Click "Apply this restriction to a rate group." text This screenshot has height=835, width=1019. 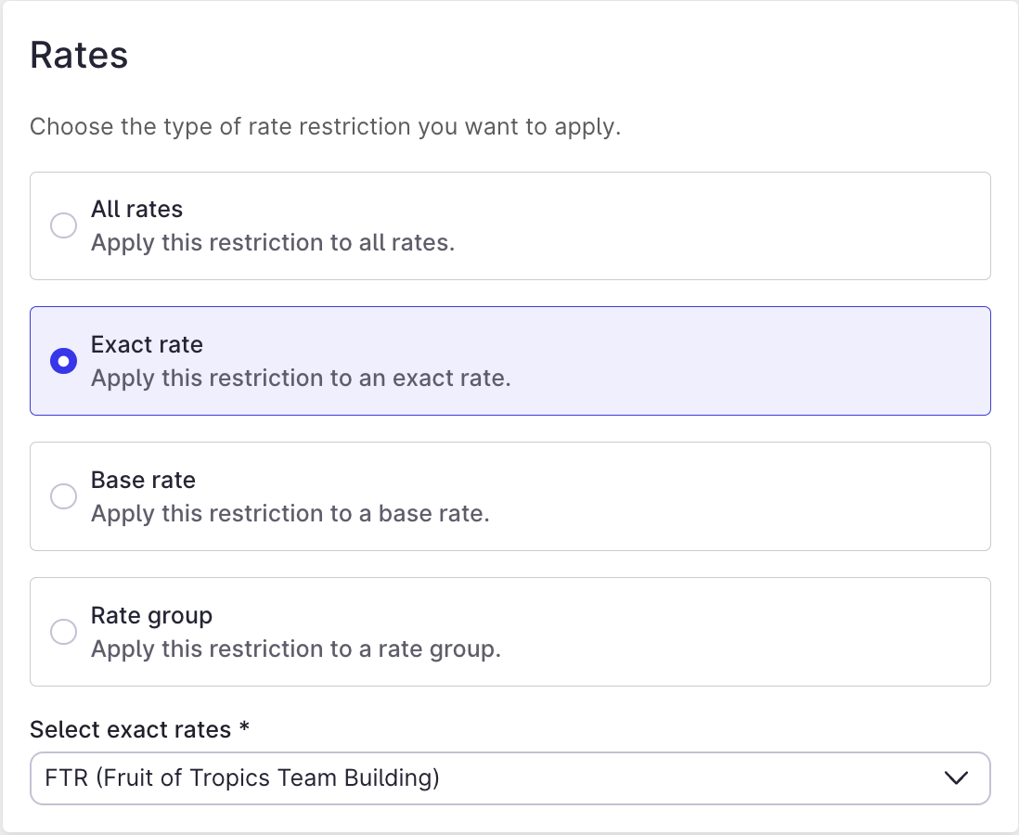coord(296,649)
